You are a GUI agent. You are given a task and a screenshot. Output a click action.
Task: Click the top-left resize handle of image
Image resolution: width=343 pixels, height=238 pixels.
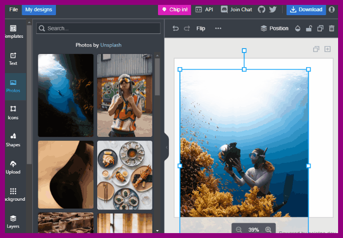(x=180, y=69)
